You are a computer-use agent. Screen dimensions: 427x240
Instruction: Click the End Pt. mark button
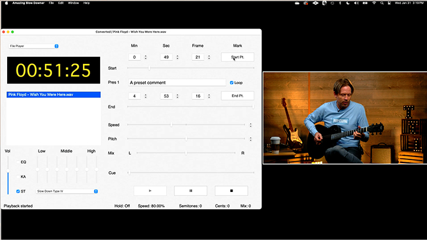click(x=237, y=96)
